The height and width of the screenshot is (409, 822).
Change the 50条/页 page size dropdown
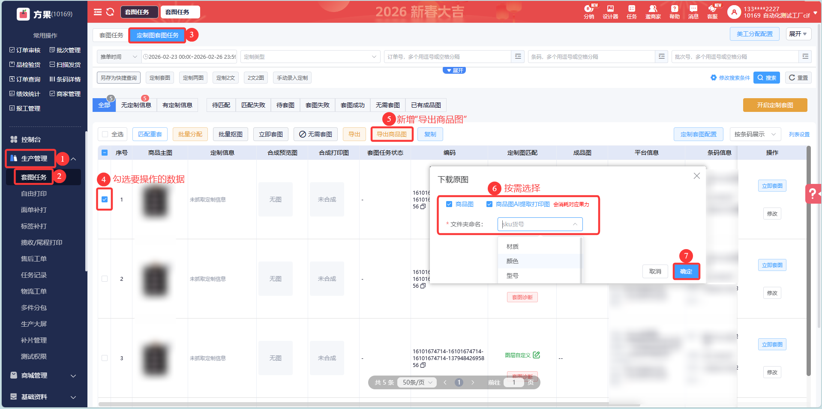tap(417, 382)
